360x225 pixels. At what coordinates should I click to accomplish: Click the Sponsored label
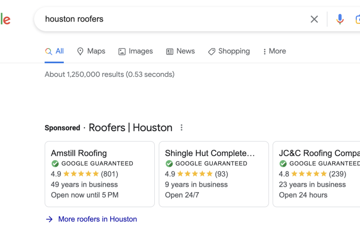tap(63, 128)
